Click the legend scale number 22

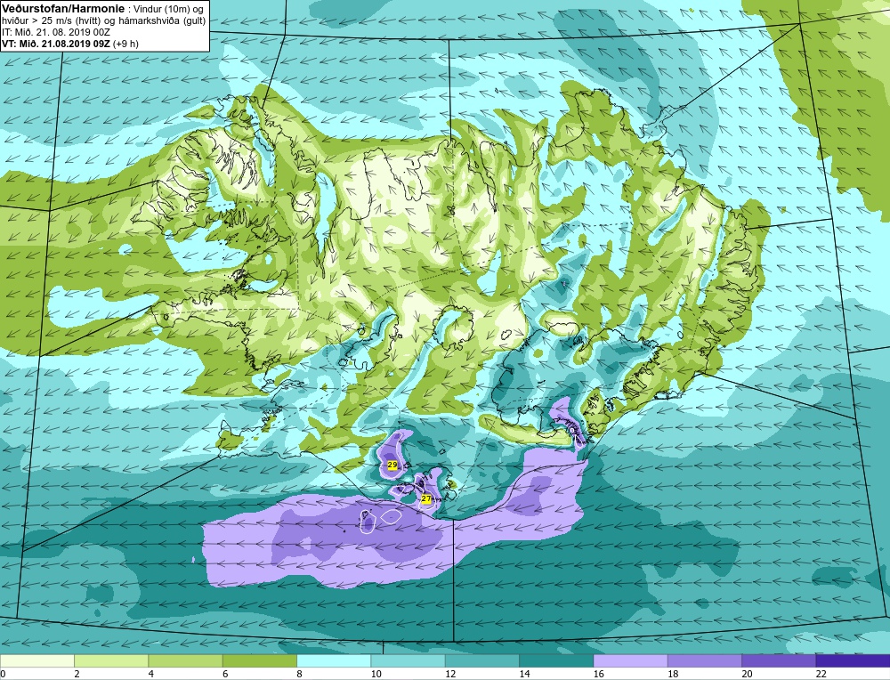821,674
